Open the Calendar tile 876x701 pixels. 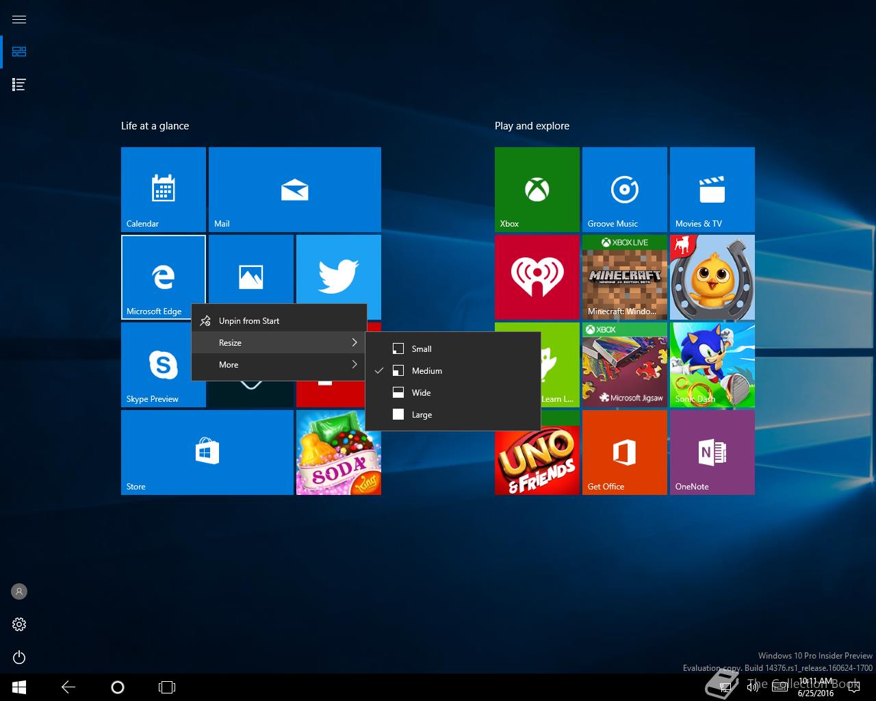click(164, 190)
